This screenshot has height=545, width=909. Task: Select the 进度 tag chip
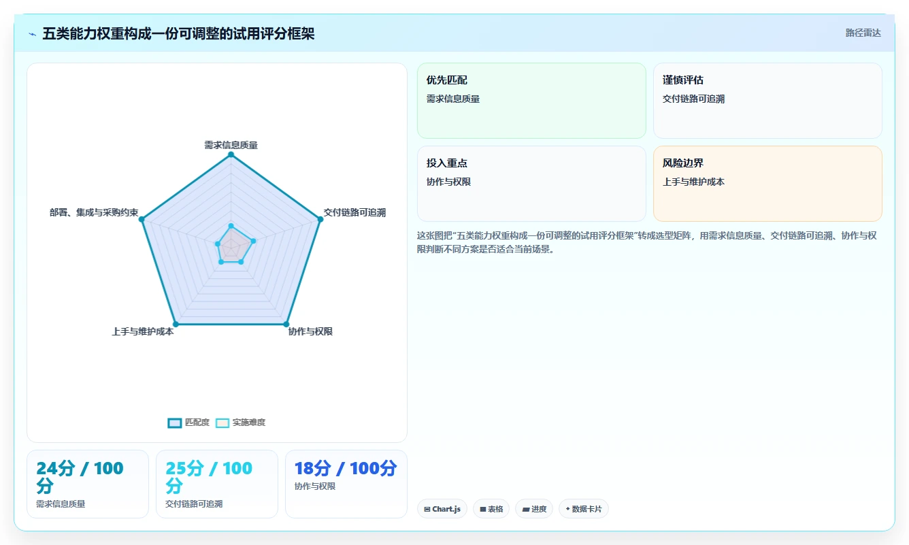534,509
